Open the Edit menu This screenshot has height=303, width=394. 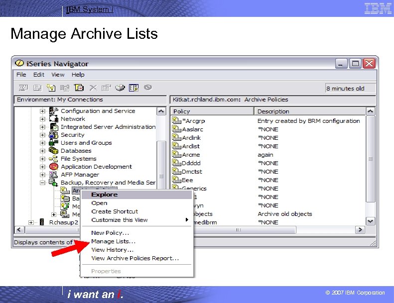[39, 75]
